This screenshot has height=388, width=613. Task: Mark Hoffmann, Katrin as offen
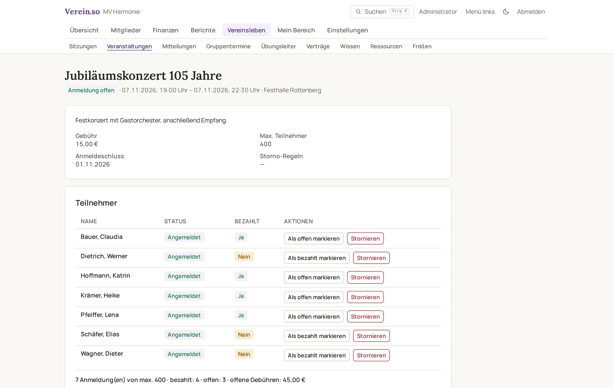pyautogui.click(x=314, y=277)
